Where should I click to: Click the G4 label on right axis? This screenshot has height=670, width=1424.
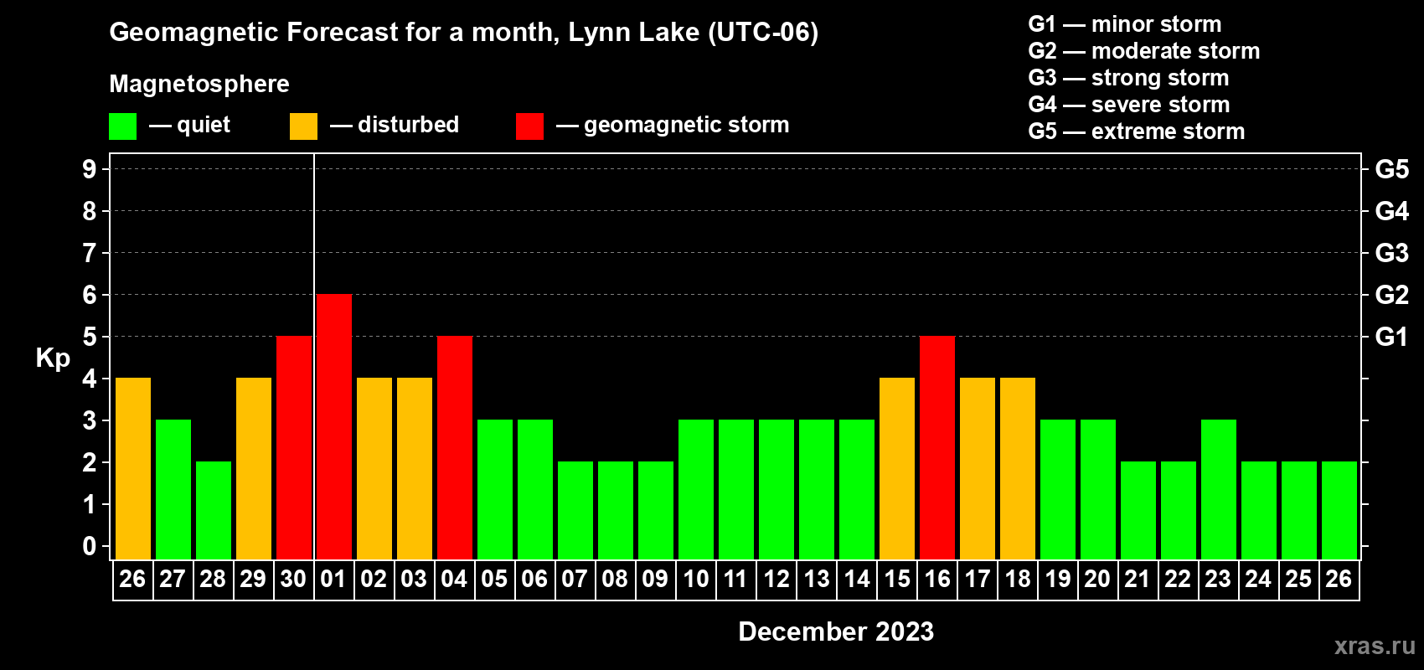click(x=1392, y=211)
